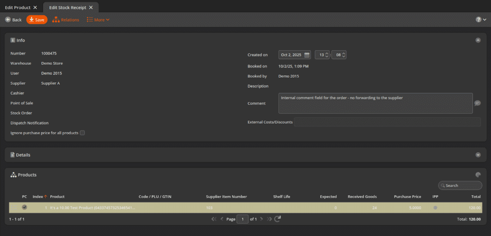Expand the Details section

[478, 155]
